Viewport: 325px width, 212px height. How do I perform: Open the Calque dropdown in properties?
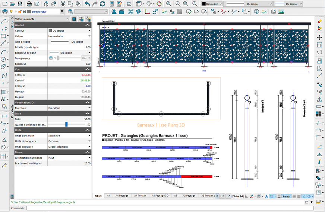pyautogui.click(x=89, y=36)
